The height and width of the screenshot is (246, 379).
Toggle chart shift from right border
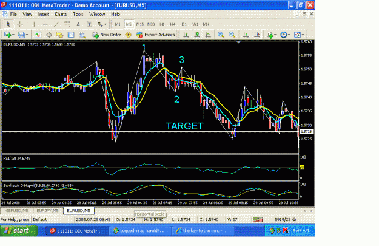pyautogui.click(x=257, y=35)
